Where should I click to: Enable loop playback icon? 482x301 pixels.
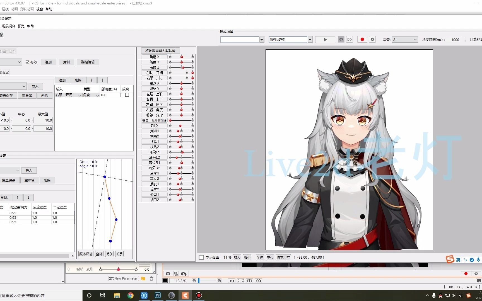pyautogui.click(x=341, y=39)
